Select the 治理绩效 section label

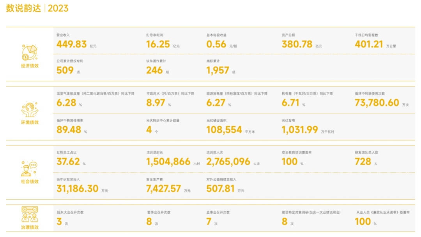pyautogui.click(x=30, y=227)
